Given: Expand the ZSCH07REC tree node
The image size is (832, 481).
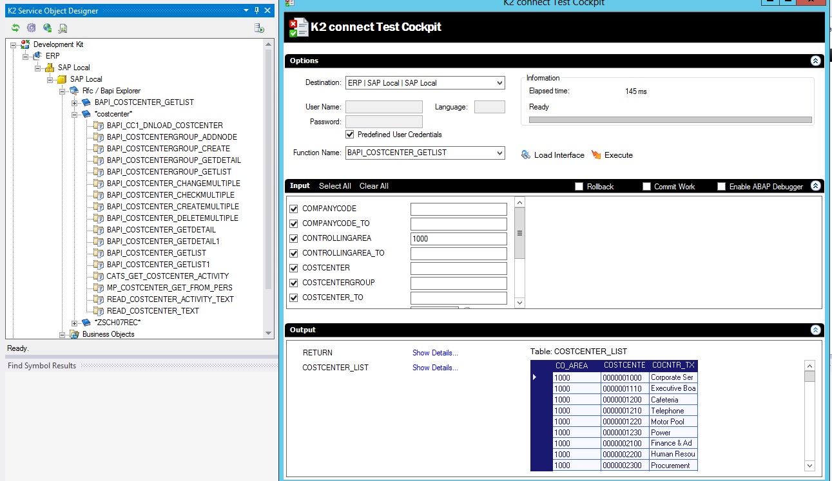Looking at the screenshot, I should 74,322.
